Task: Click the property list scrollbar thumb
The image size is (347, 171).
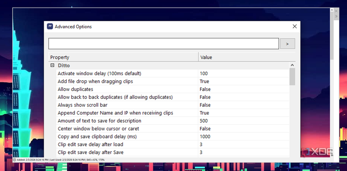Action: (x=292, y=76)
